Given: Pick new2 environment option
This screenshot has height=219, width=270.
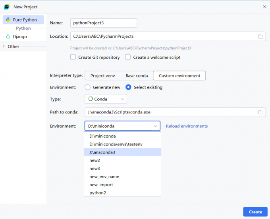Looking at the screenshot, I should [122, 160].
